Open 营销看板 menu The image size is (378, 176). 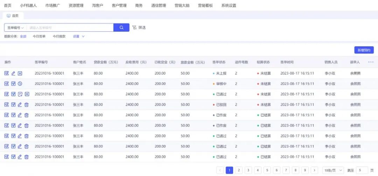(x=205, y=6)
